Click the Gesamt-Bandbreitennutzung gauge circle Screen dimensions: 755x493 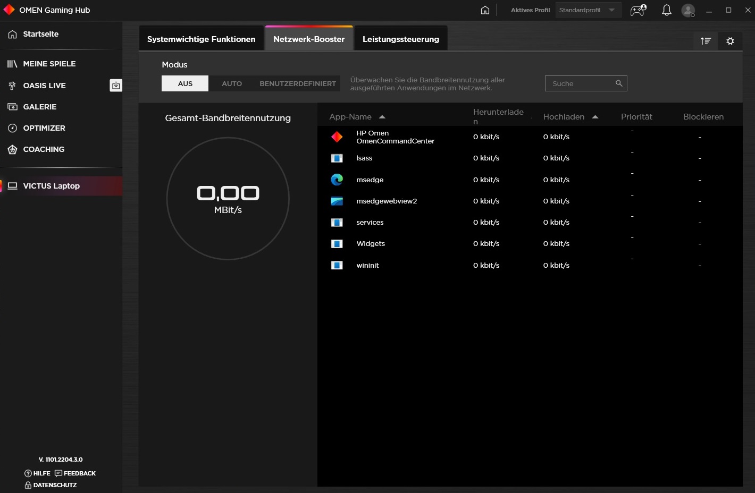(x=228, y=199)
